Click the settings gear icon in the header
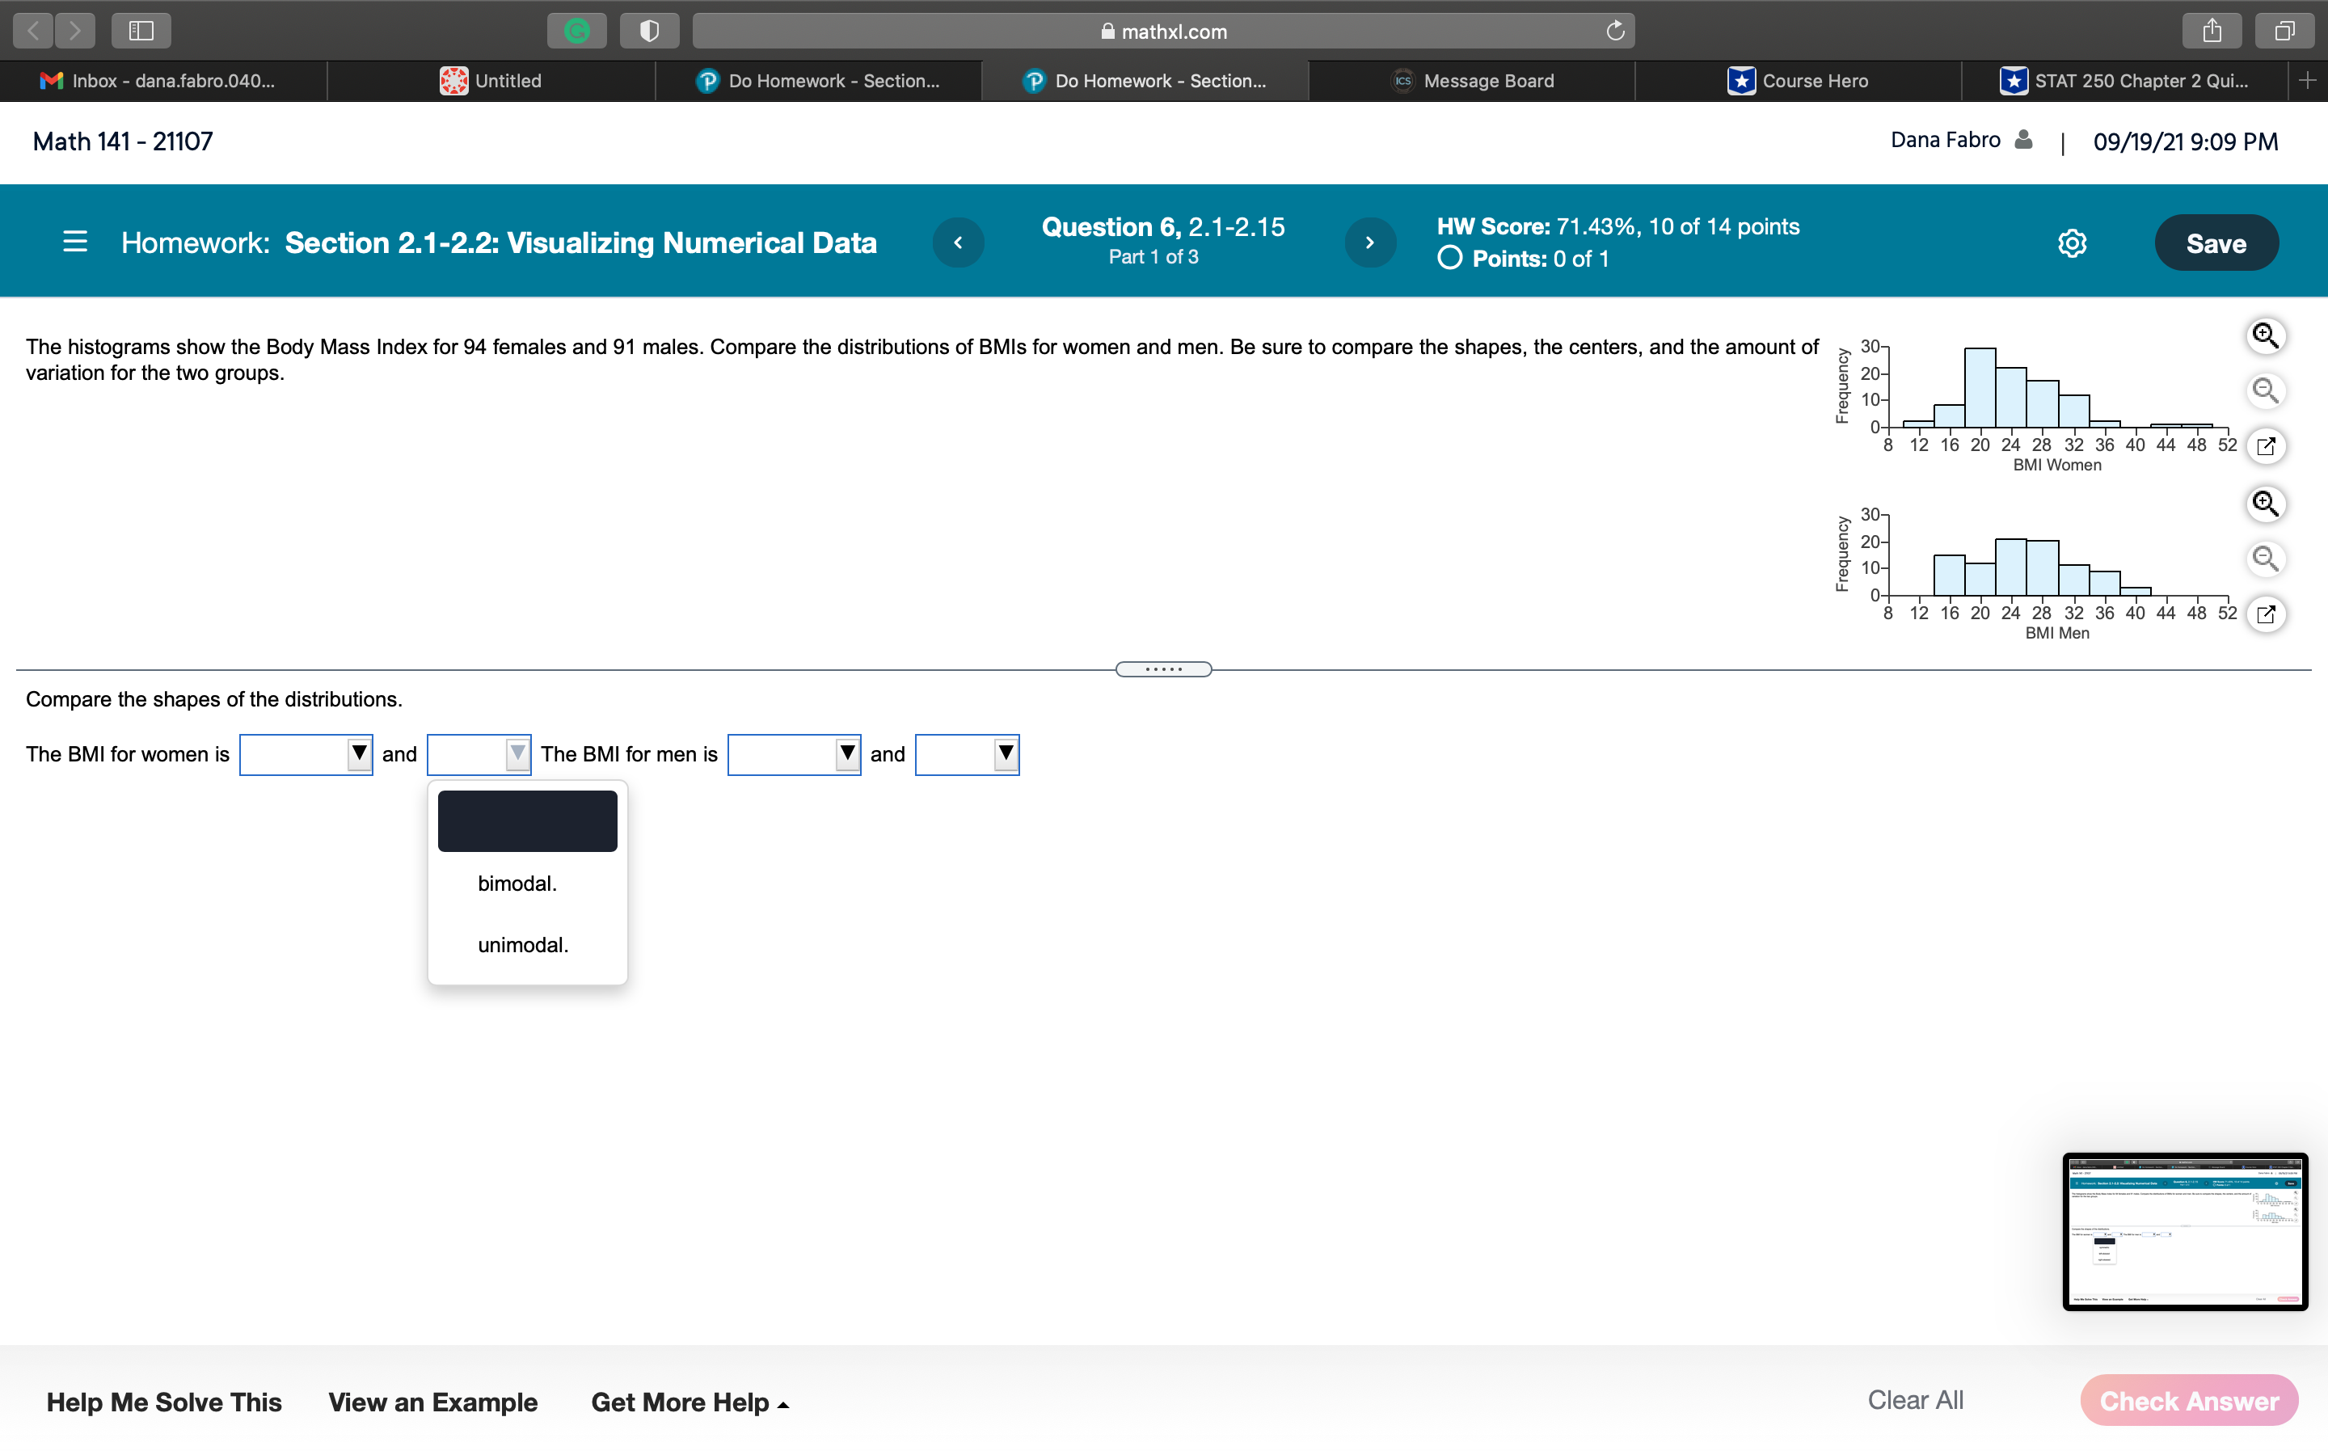The image size is (2328, 1455). 2073,242
